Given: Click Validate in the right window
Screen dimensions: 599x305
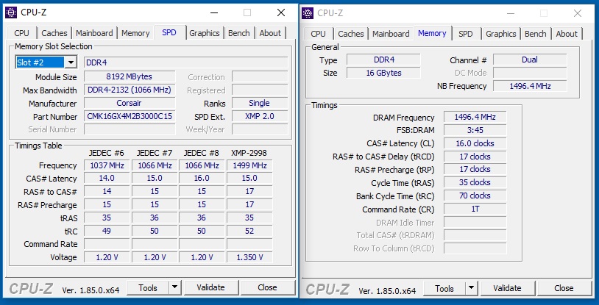Looking at the screenshot, I should [x=507, y=288].
